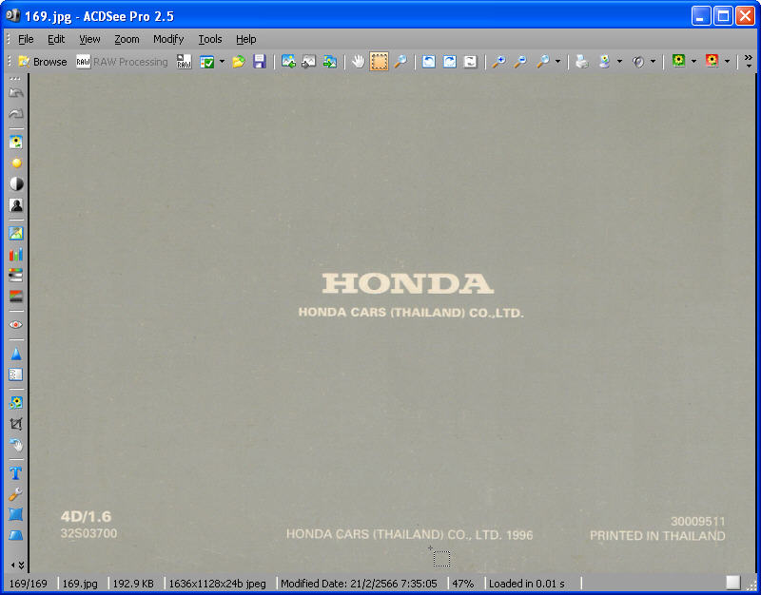Screen dimensions: 761x595
Task: Select the Text tool T icon
Action: 16,472
